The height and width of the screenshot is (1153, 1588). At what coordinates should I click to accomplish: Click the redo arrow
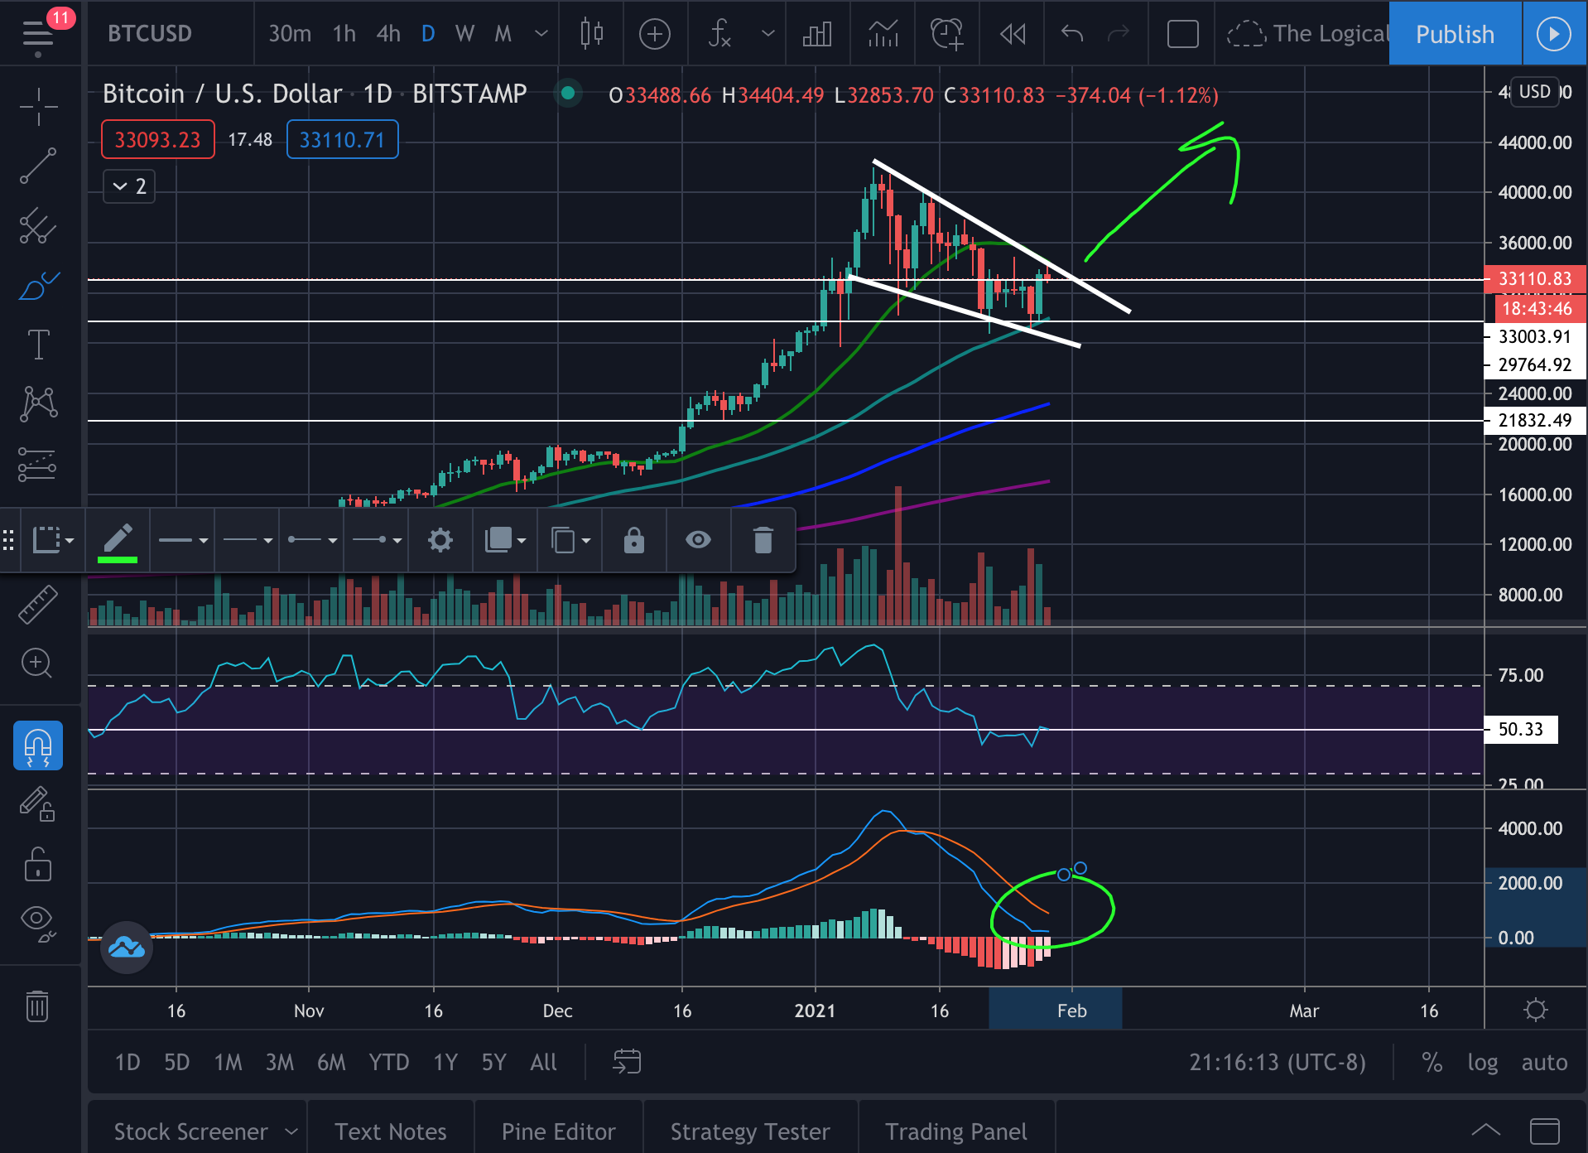click(1119, 34)
